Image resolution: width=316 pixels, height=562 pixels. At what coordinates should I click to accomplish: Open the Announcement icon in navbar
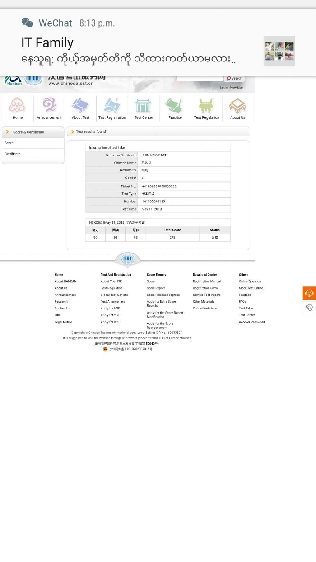[49, 106]
